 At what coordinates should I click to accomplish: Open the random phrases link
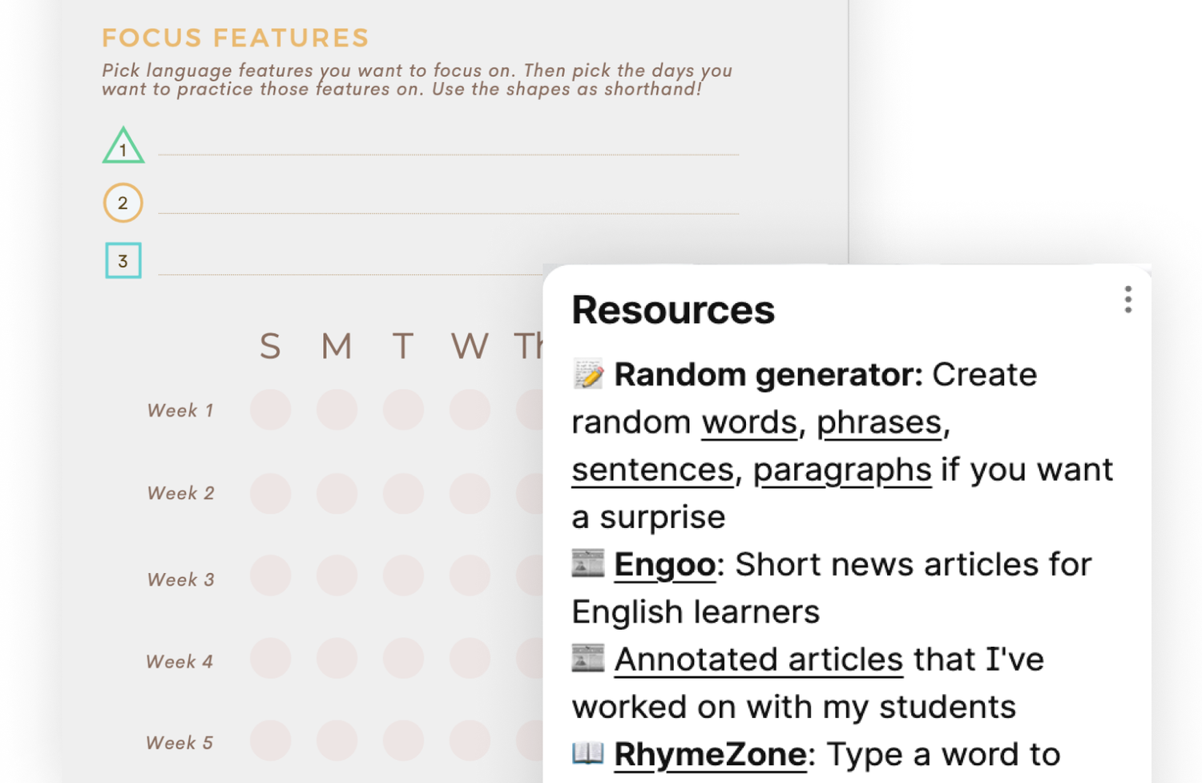(x=879, y=422)
